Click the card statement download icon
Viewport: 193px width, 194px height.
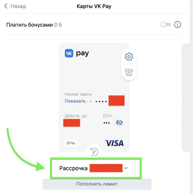(x=129, y=72)
